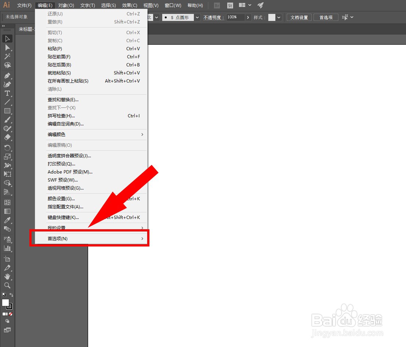Select the Hand tool

pyautogui.click(x=7, y=277)
